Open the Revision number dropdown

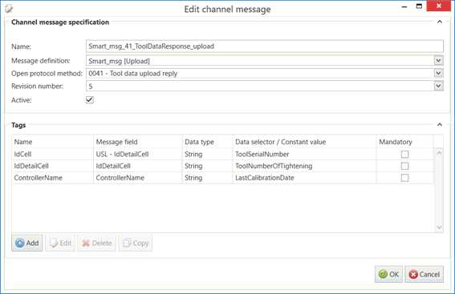coord(438,86)
